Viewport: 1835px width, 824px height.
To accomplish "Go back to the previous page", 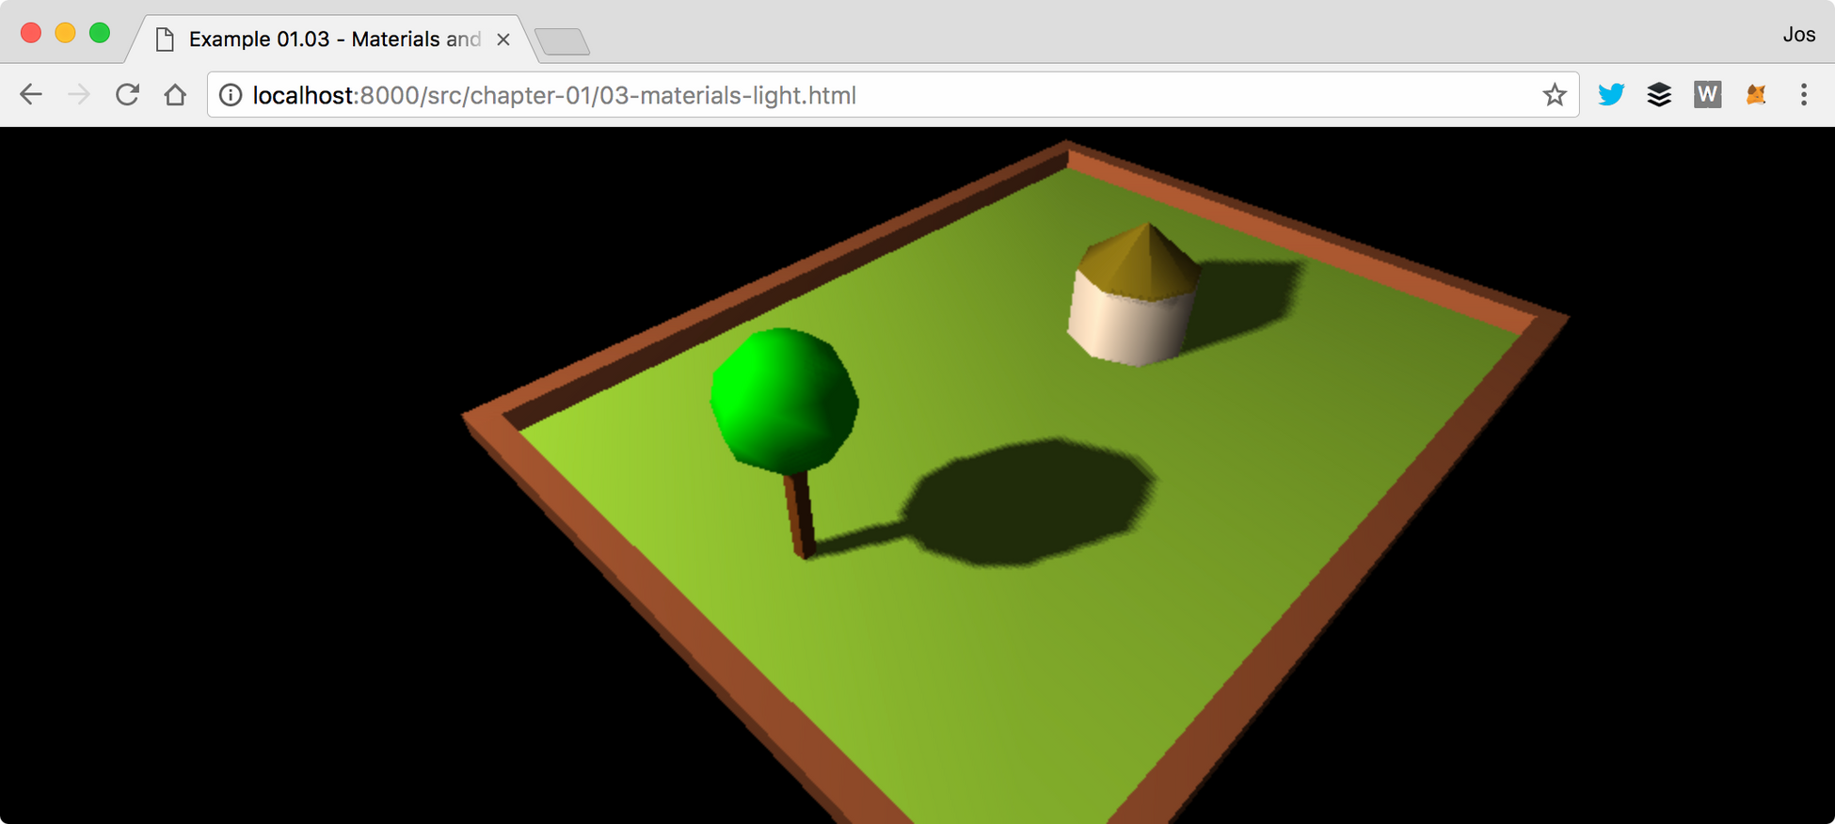I will click(31, 95).
